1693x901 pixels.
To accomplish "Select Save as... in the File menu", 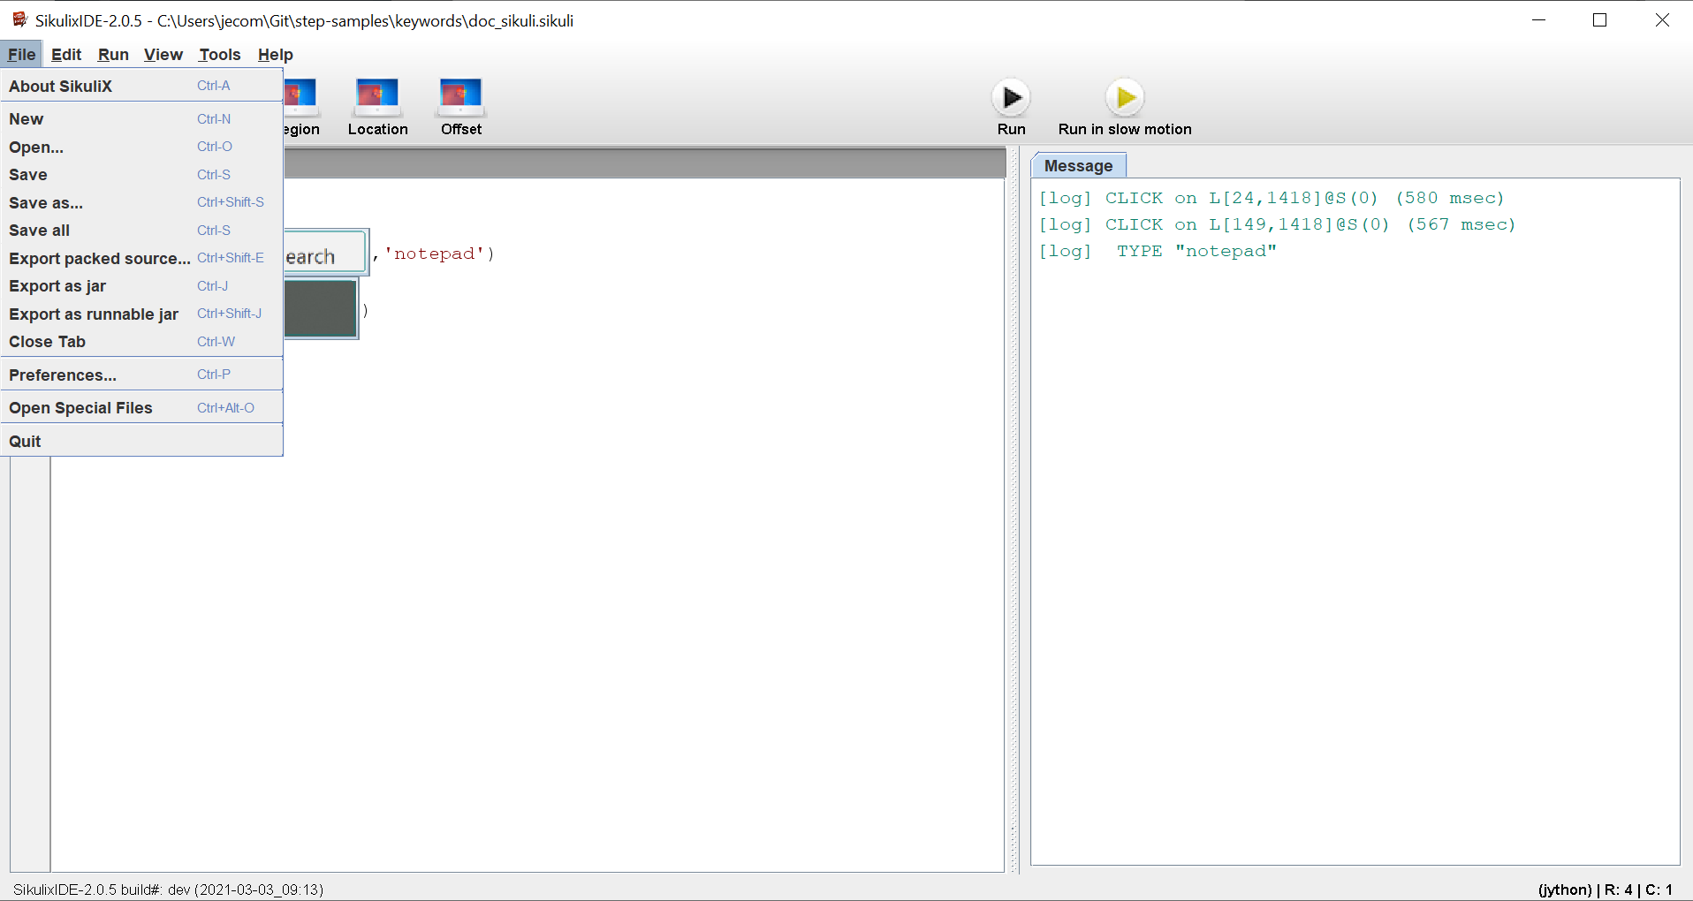I will [x=45, y=202].
